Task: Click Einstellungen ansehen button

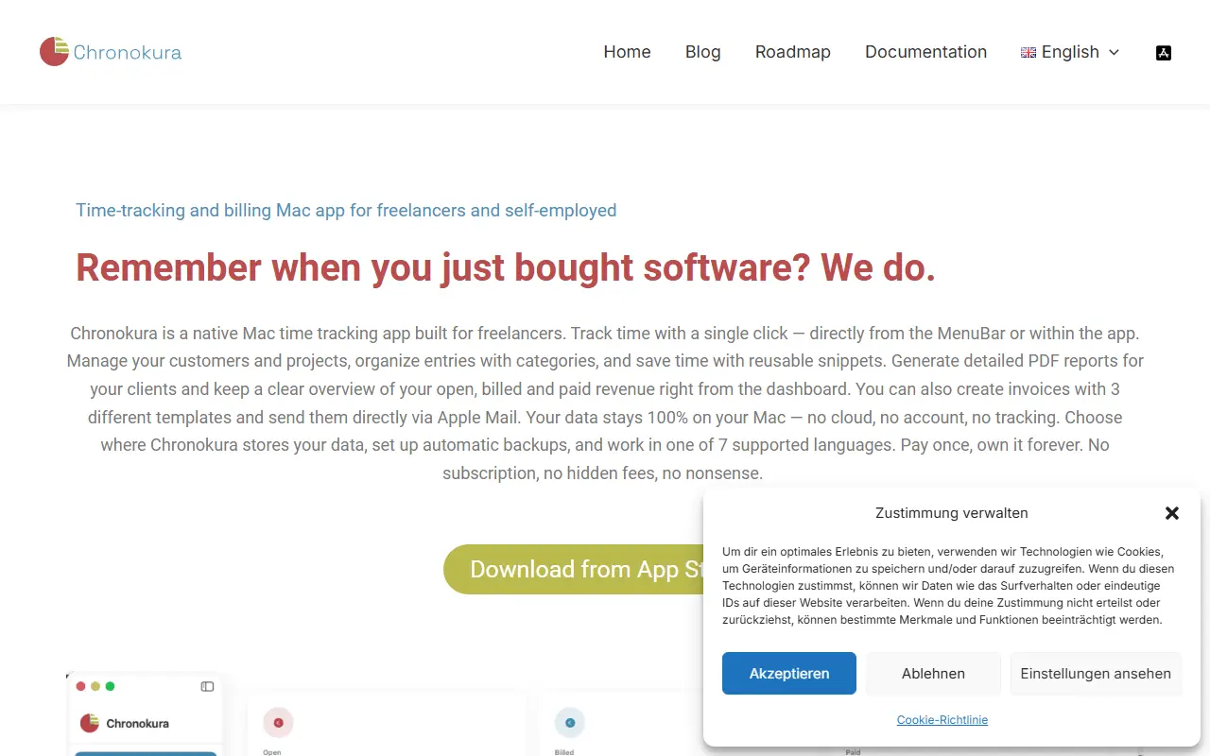Action: [x=1096, y=674]
